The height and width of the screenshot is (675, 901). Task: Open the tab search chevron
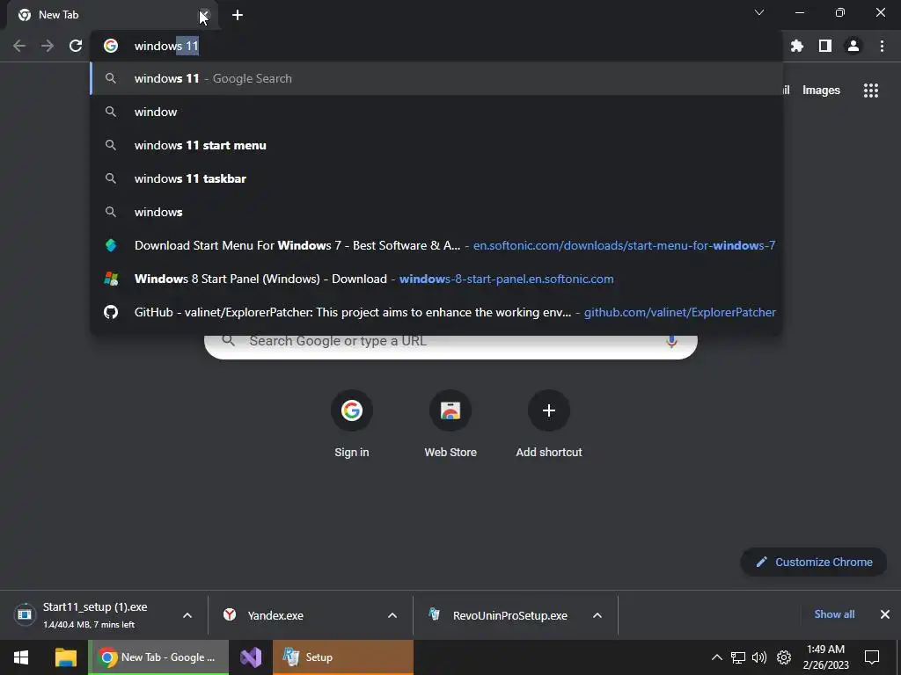tap(759, 12)
